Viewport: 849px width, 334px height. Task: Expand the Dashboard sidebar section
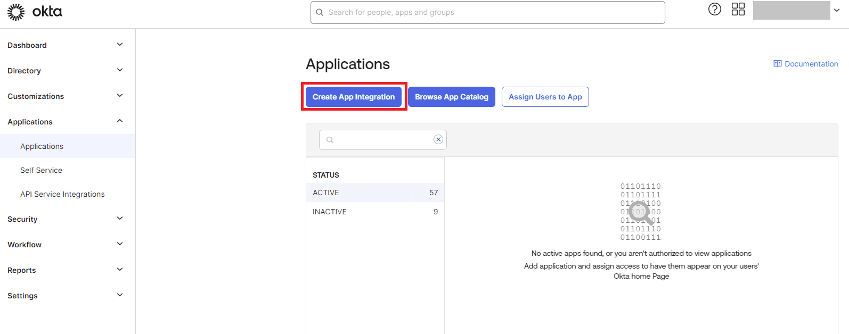120,45
